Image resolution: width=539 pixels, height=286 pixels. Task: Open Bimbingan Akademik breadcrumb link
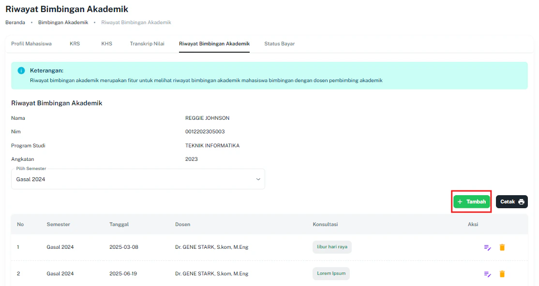click(x=63, y=22)
